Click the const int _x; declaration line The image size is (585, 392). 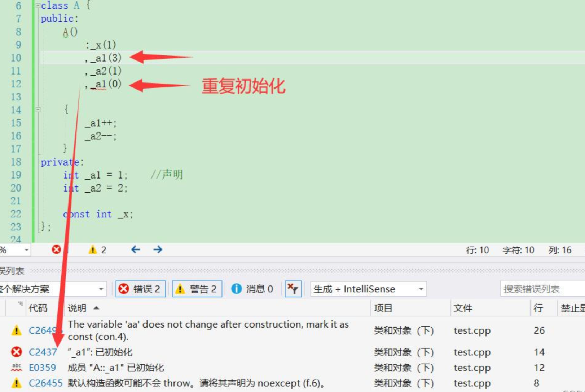pos(98,214)
